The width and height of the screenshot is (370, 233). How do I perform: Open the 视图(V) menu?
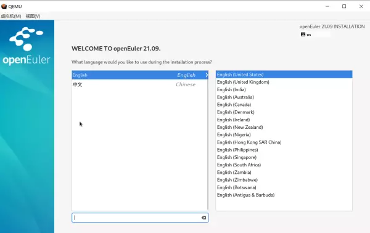point(33,16)
